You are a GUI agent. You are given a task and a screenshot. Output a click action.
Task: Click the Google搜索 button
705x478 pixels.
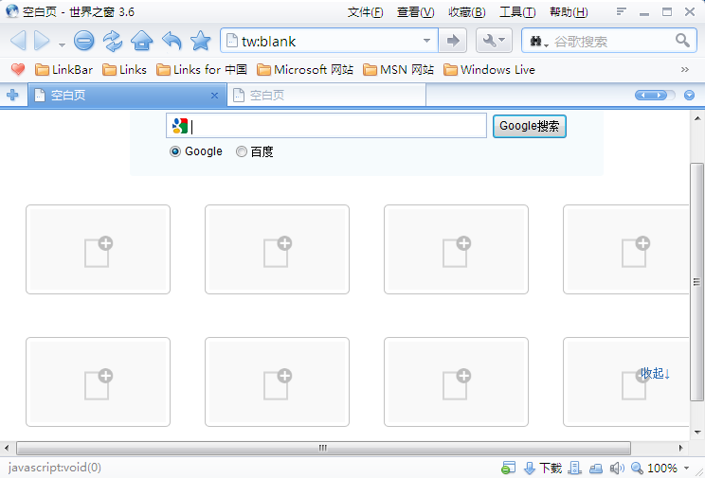(x=529, y=126)
